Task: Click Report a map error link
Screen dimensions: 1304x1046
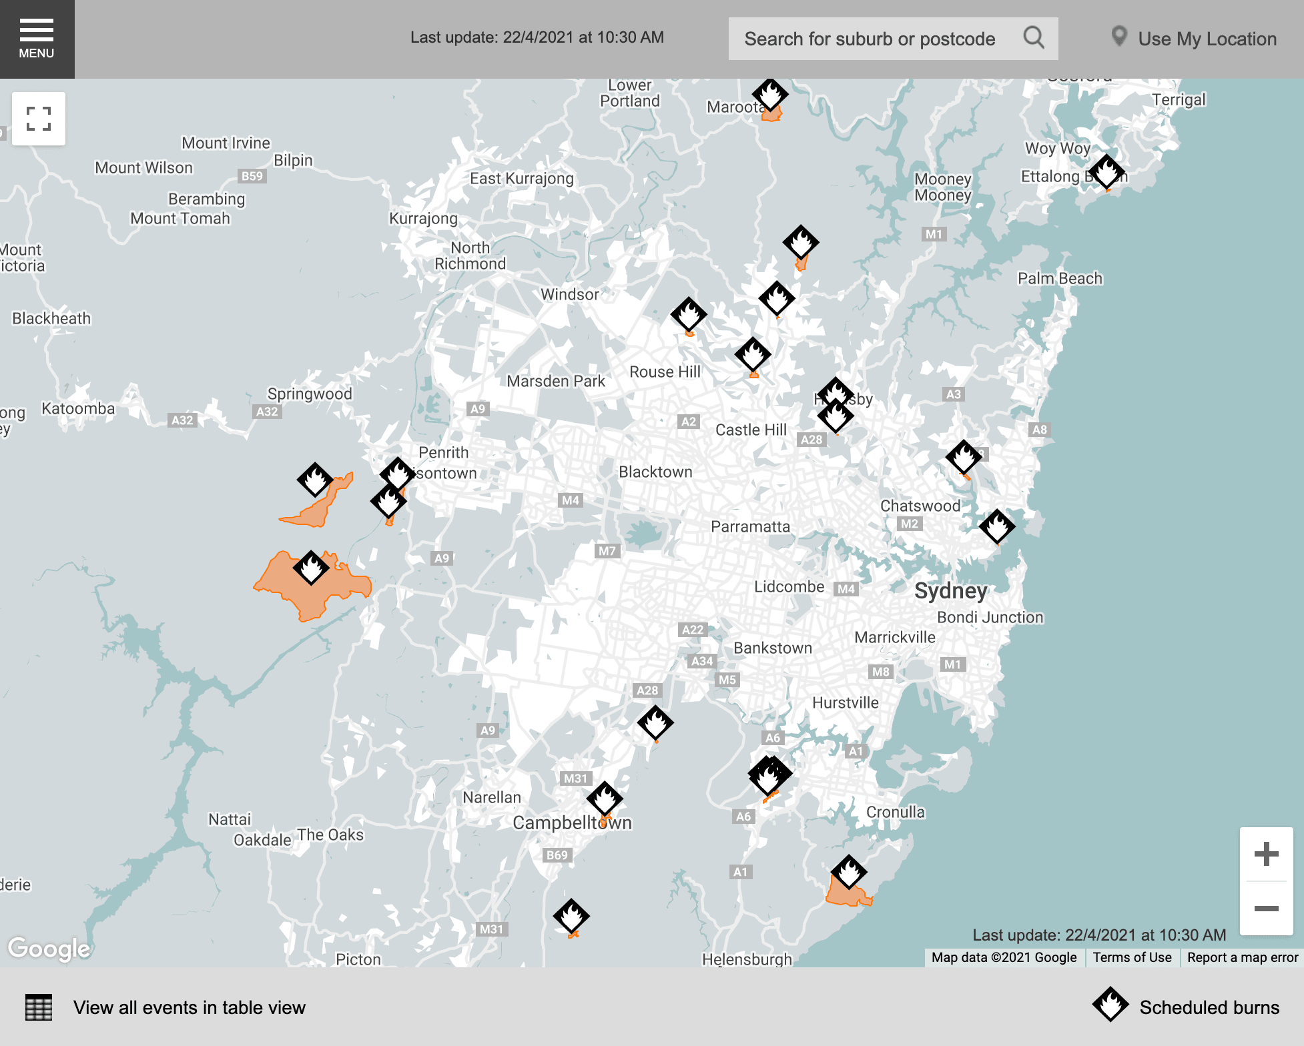Action: [1242, 957]
